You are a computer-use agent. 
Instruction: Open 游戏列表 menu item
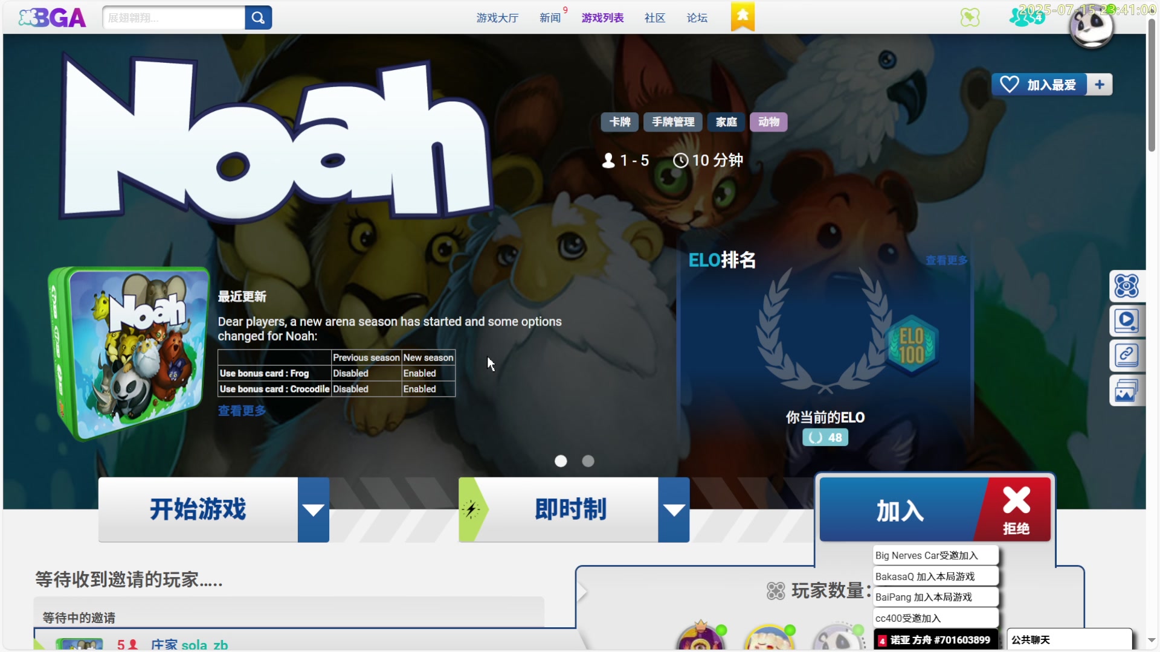click(602, 18)
